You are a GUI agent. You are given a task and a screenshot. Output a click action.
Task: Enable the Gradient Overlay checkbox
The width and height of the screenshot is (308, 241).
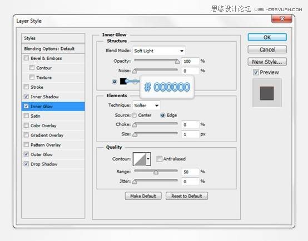pos(26,135)
